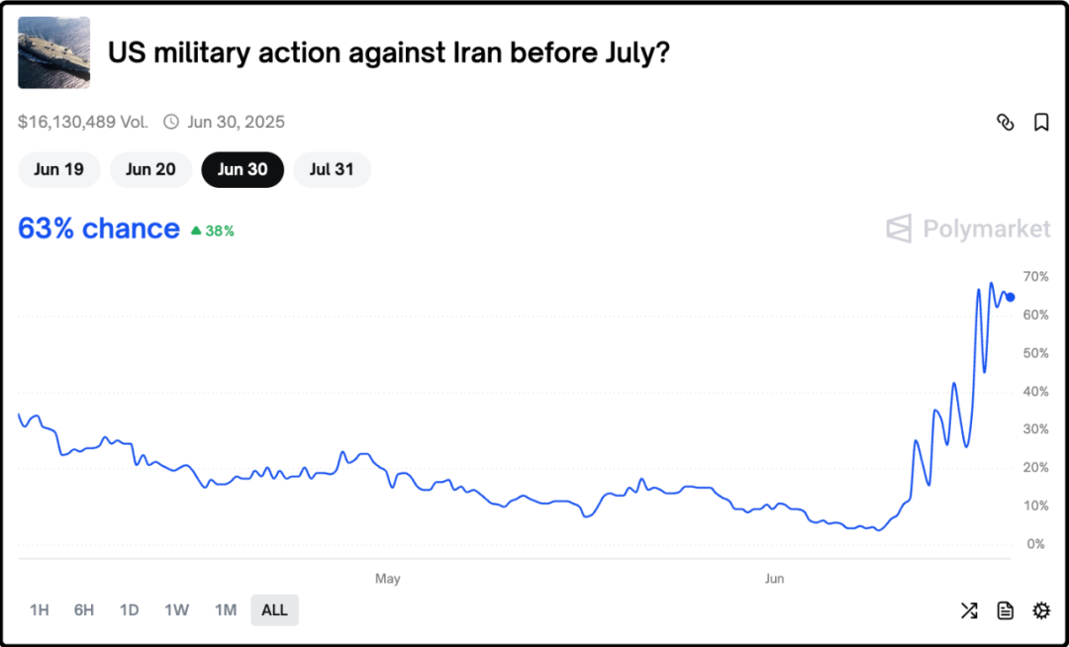Click the shuffle arrows icon
This screenshot has width=1069, height=647.
click(x=969, y=610)
